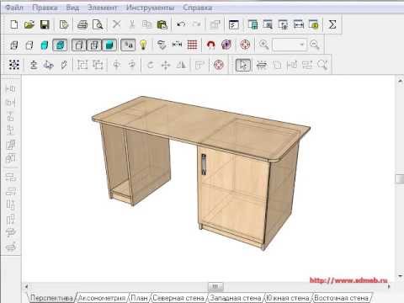Viewport: 404px width, 303px height.
Task: Toggle the red grid display icon
Action: coord(192,45)
